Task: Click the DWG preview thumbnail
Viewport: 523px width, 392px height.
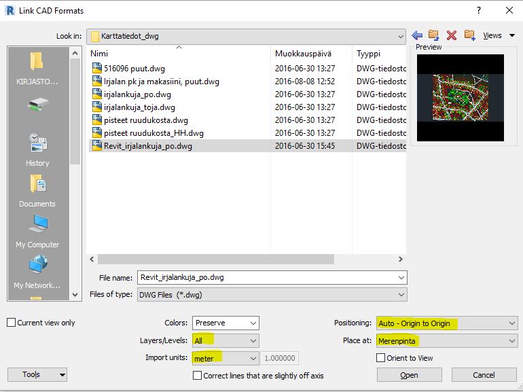Action: [461, 98]
